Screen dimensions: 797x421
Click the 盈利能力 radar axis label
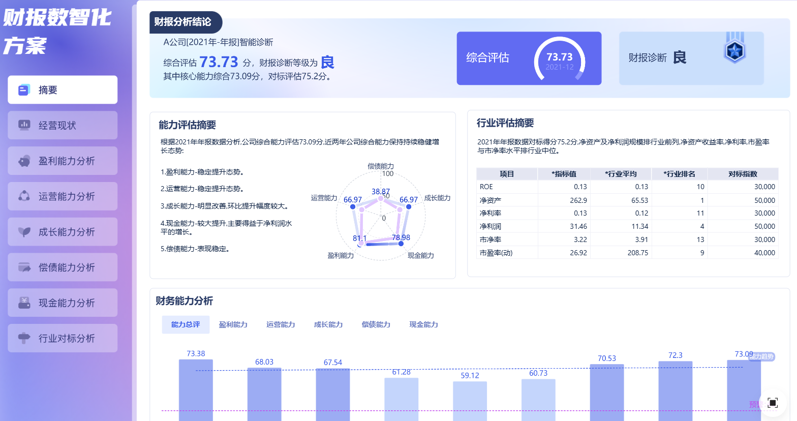341,255
